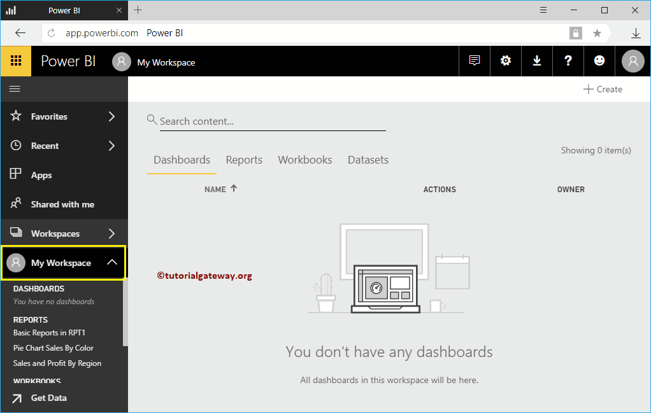Click the DASHBOARDS section heading
This screenshot has width=651, height=413.
[39, 289]
